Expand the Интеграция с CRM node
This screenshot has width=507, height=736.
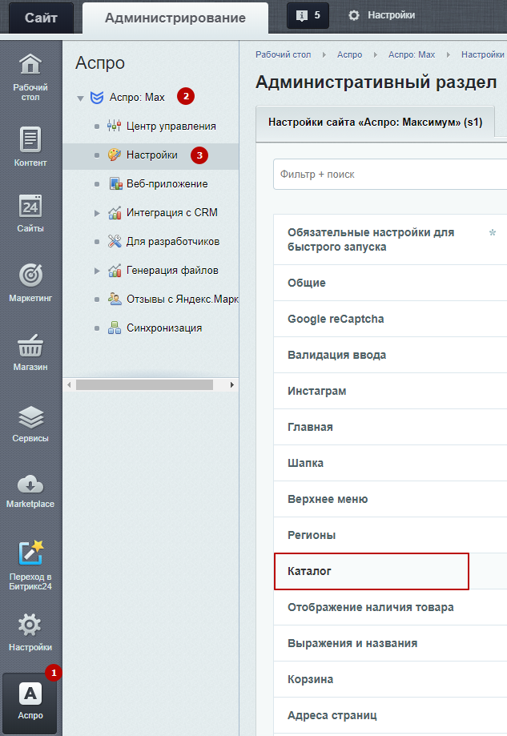(97, 213)
